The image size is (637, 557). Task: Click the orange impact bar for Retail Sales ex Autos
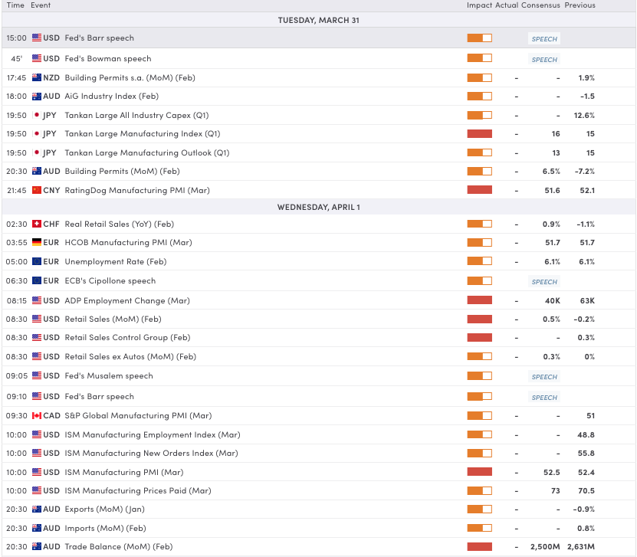click(479, 356)
